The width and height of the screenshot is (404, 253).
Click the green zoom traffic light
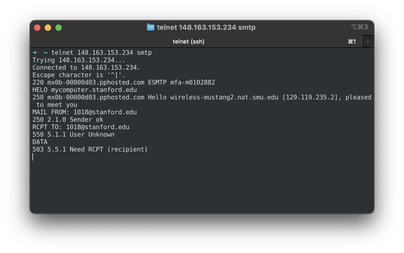(58, 27)
